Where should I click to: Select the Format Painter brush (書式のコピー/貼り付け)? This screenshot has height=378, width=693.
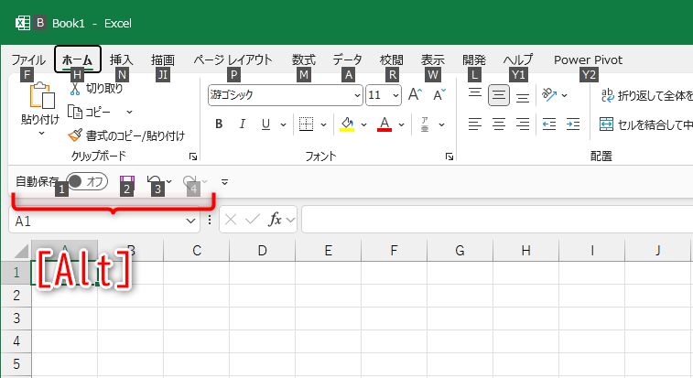(x=126, y=135)
